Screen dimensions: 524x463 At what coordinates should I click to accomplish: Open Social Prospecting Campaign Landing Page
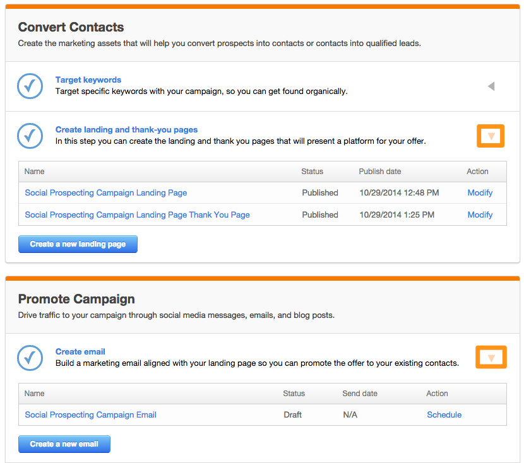click(106, 193)
